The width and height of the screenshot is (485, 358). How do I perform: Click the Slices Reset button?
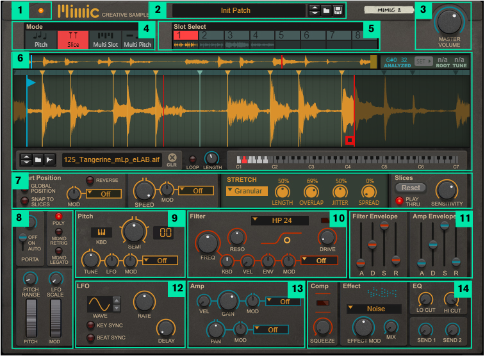(x=411, y=188)
